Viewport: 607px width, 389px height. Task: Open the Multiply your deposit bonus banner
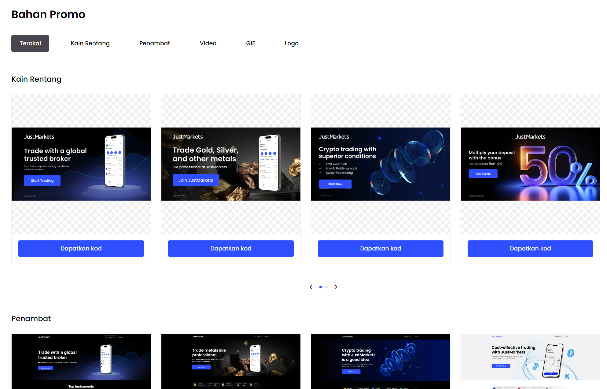530,164
